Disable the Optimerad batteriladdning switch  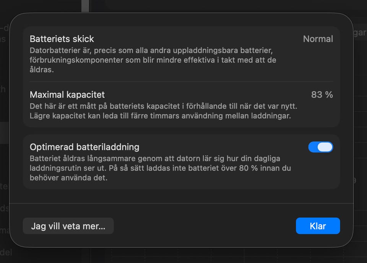tap(320, 147)
